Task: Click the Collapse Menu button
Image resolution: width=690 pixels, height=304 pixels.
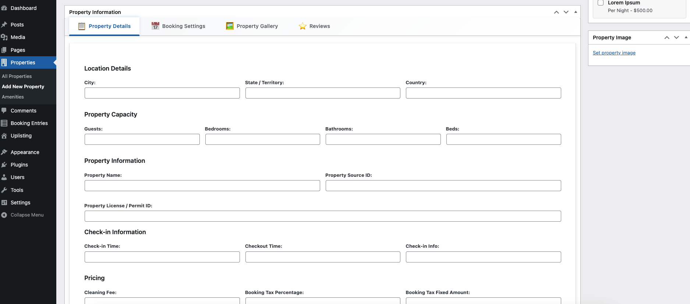Action: pyautogui.click(x=28, y=215)
